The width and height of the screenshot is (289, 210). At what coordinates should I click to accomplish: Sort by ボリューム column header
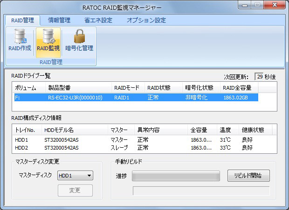[29, 88]
